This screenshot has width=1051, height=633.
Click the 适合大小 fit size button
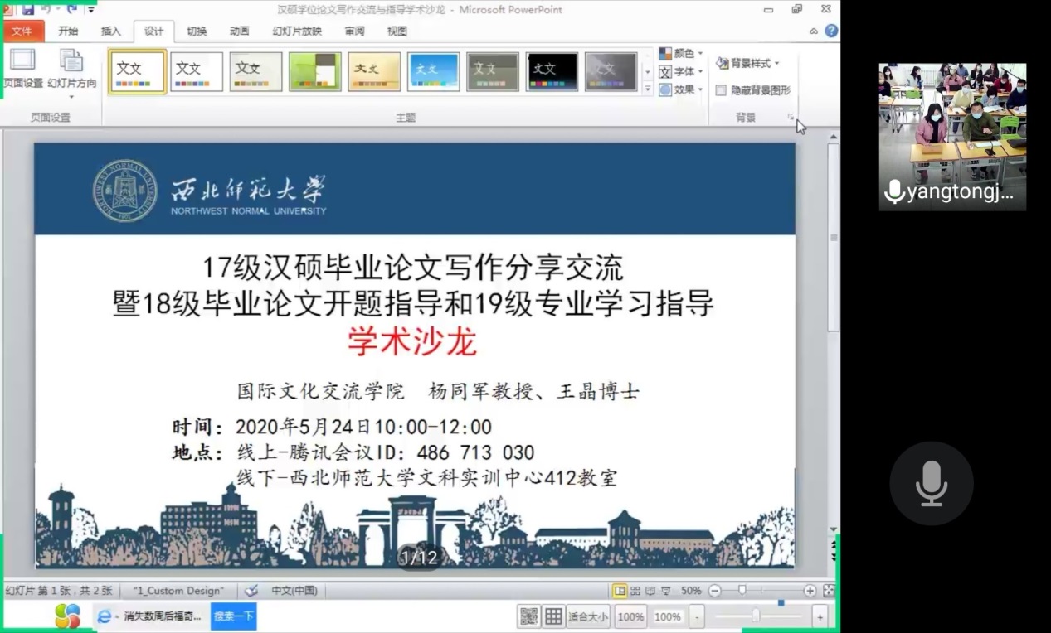pos(587,616)
